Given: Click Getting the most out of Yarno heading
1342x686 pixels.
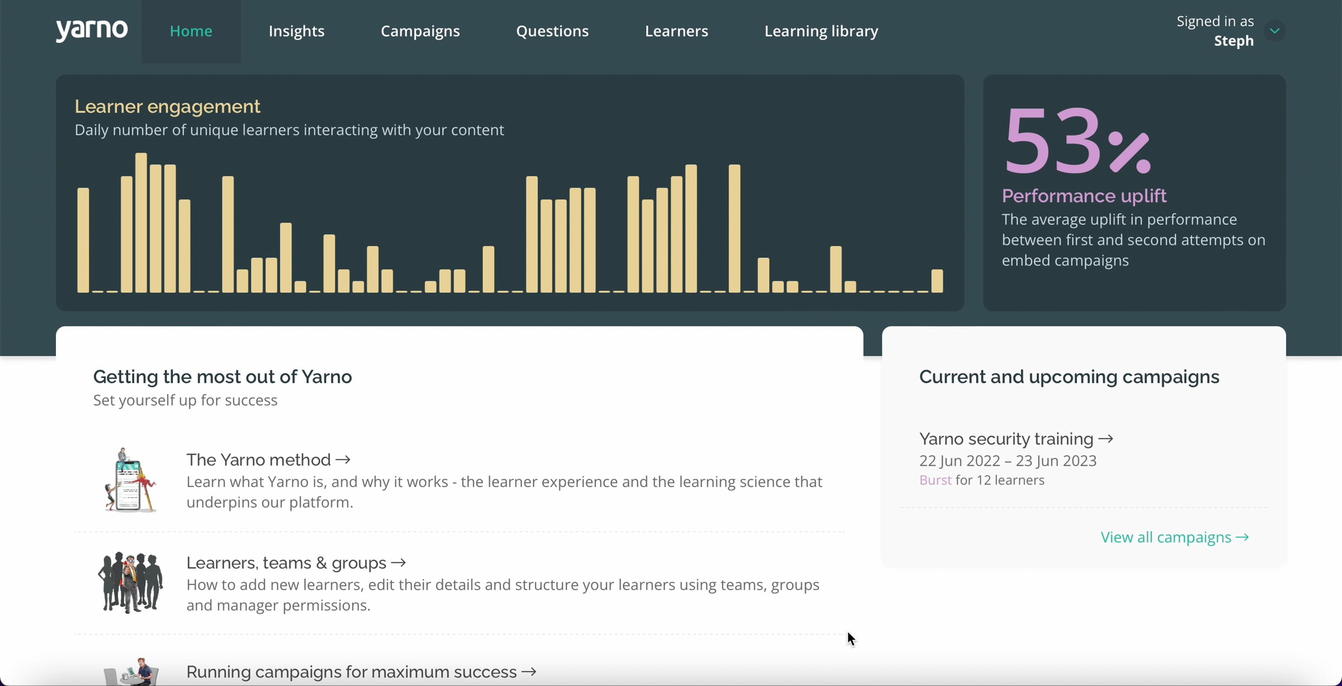Looking at the screenshot, I should (223, 377).
